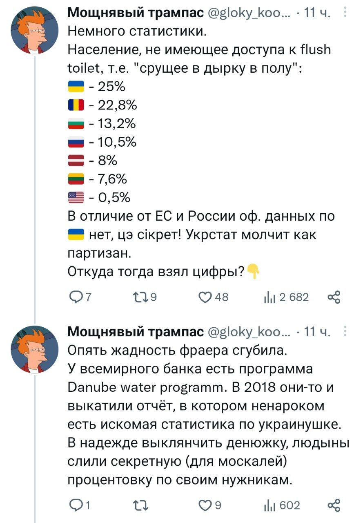Share the second tweet

[334, 505]
